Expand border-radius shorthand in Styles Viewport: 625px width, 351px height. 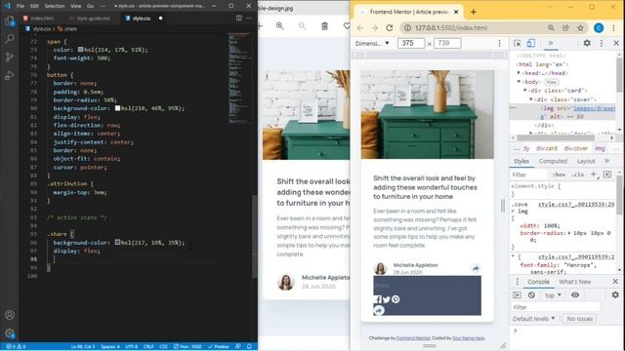pos(569,233)
